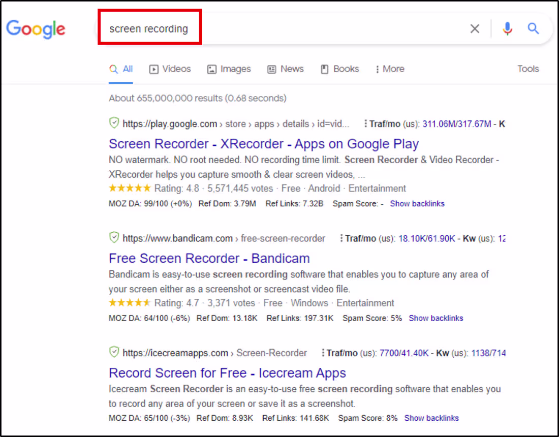Click the Books tab bookmark icon
Image resolution: width=559 pixels, height=437 pixels.
click(x=324, y=69)
